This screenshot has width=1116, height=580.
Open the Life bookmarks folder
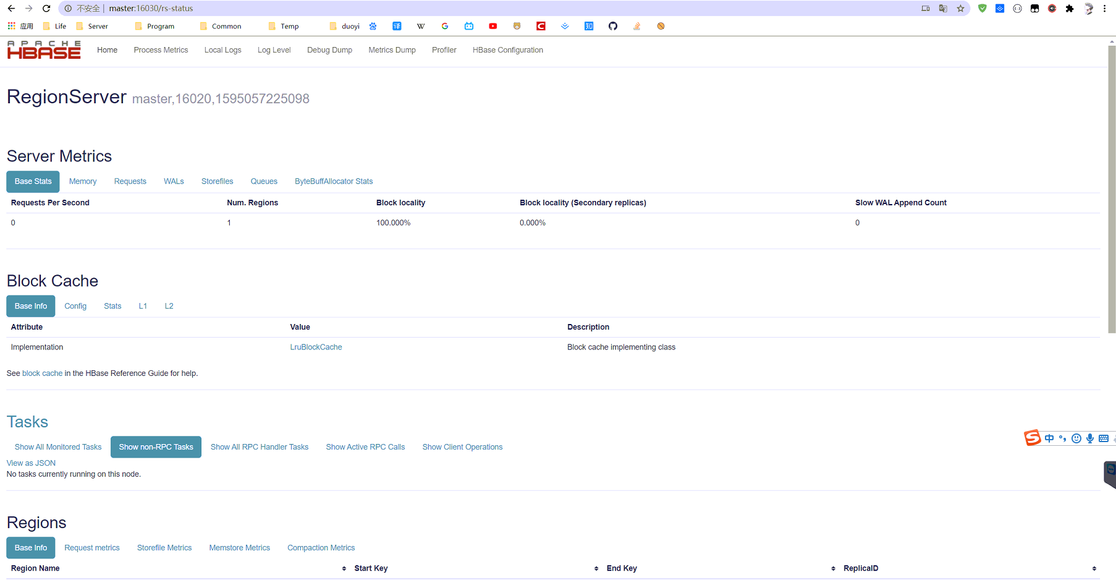click(54, 26)
